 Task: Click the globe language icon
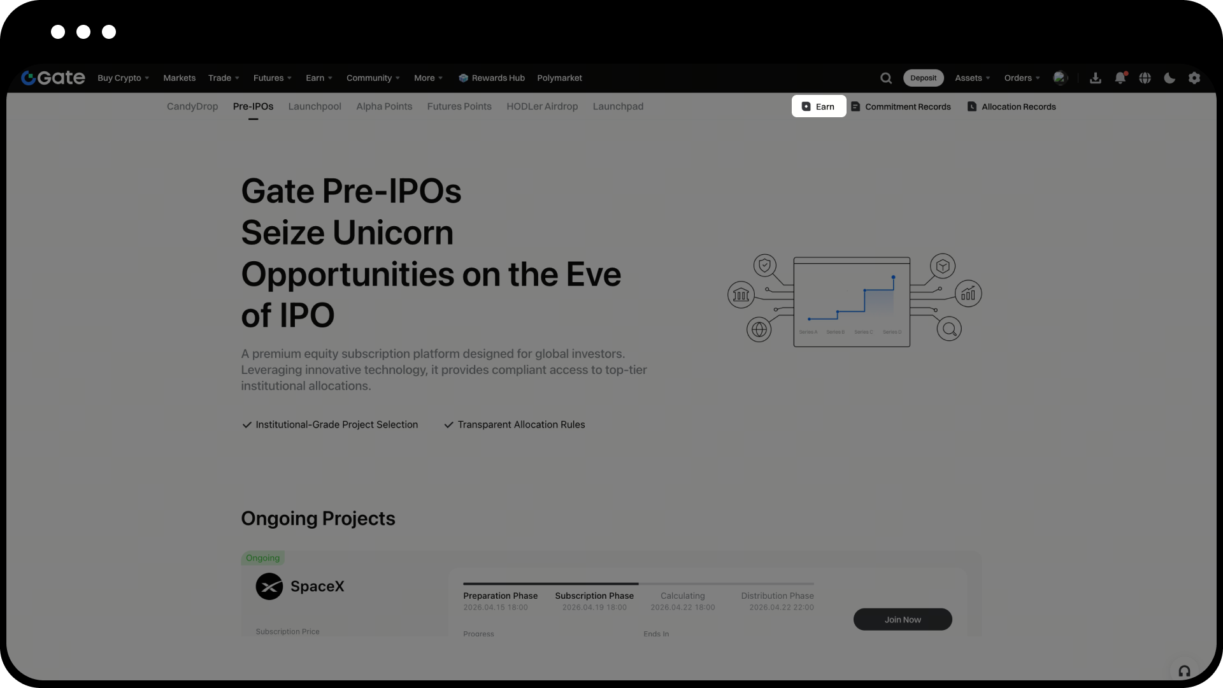[1145, 78]
